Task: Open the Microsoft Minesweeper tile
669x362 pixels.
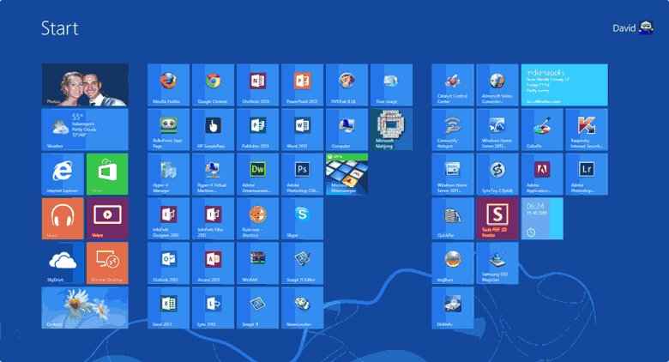Action: pos(347,174)
